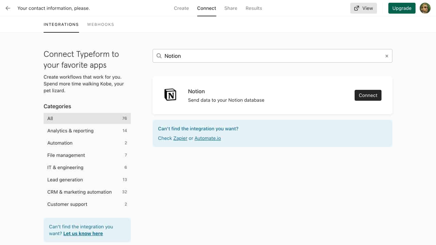This screenshot has width=436, height=245.
Task: Click your profile avatar picture
Action: [x=425, y=8]
